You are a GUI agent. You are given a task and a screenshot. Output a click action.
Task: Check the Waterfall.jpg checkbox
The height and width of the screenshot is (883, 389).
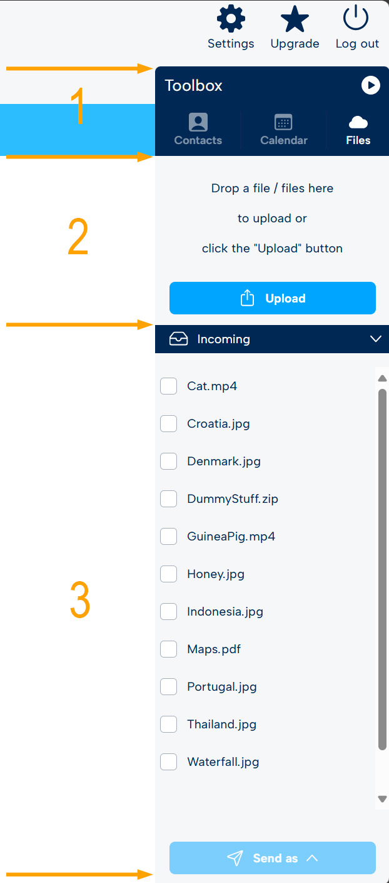[168, 762]
